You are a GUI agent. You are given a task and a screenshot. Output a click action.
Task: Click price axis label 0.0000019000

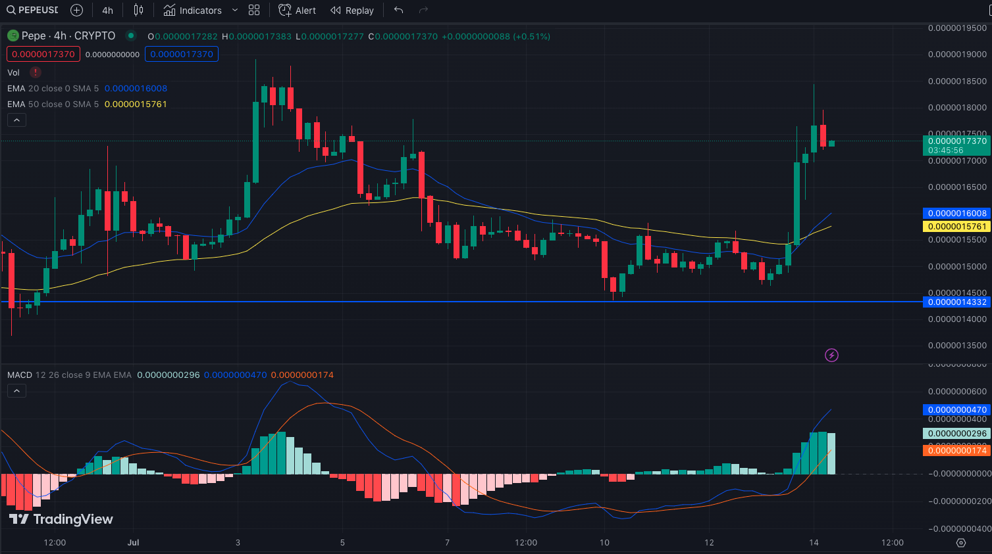click(957, 54)
